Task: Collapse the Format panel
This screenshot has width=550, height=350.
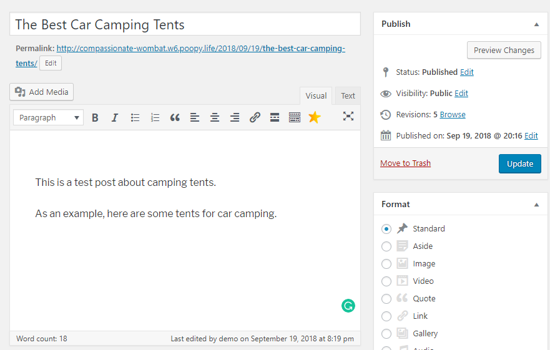Action: 536,205
